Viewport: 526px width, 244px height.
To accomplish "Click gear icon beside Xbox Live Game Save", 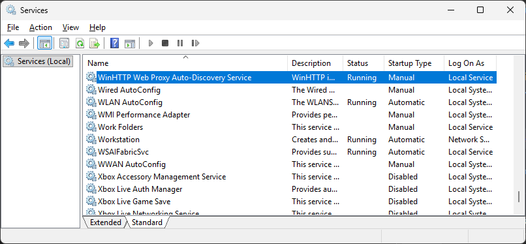I will [91, 201].
